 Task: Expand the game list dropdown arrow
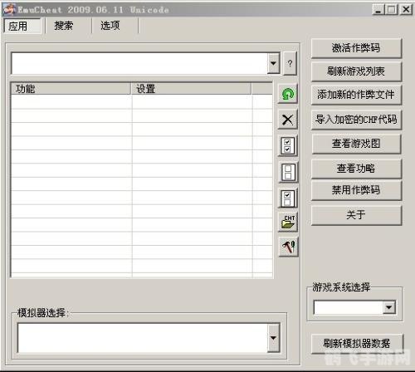tap(273, 63)
